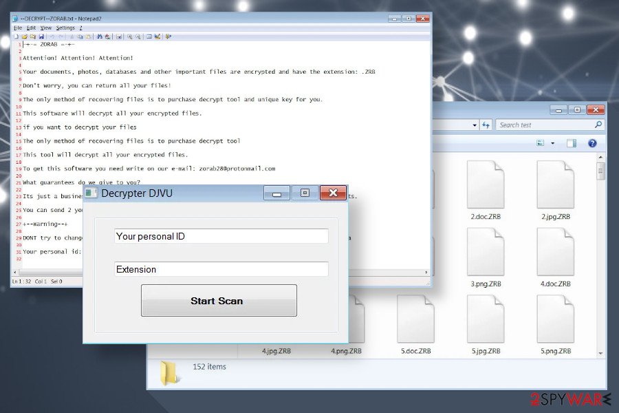The width and height of the screenshot is (619, 413).
Task: Select the file 5.doc.ZRB
Action: 415,324
